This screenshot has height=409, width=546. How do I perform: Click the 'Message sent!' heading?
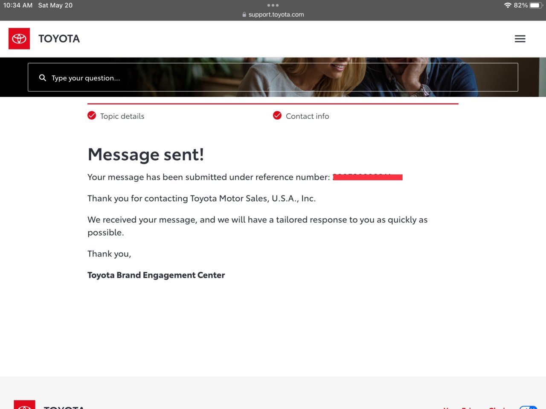coord(146,154)
